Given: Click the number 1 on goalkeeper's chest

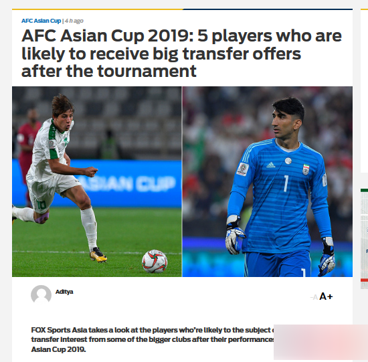Looking at the screenshot, I should pyautogui.click(x=286, y=183).
